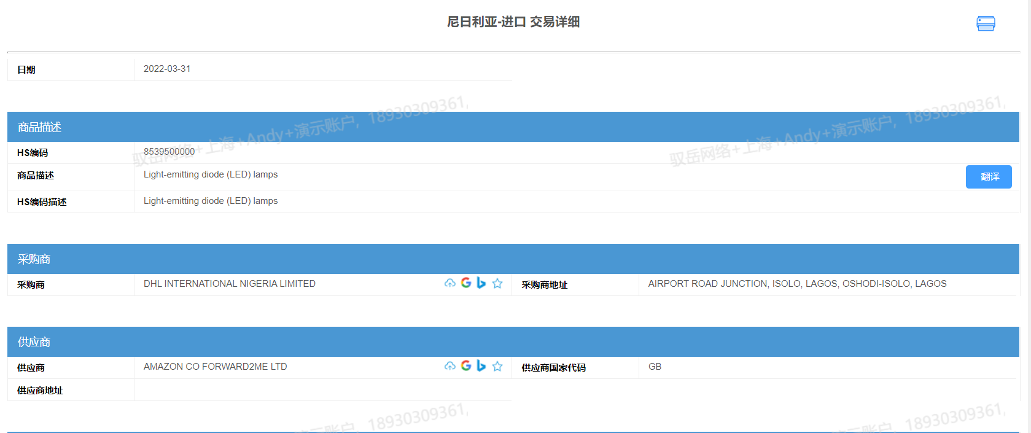Click the HS编码描述 field label
Viewport: 1031px width, 433px height.
click(x=42, y=202)
